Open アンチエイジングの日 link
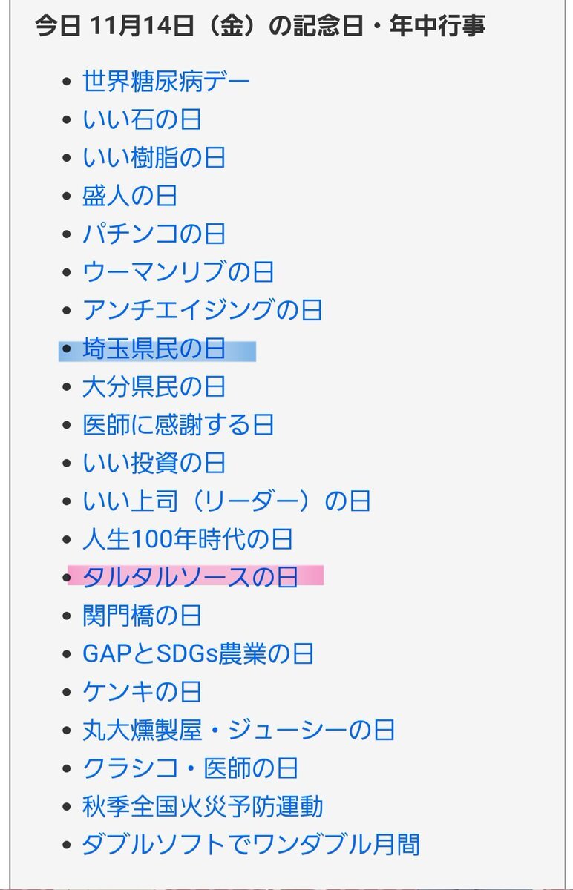 [x=202, y=310]
